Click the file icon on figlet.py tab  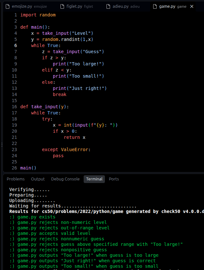pyautogui.click(x=62, y=6)
